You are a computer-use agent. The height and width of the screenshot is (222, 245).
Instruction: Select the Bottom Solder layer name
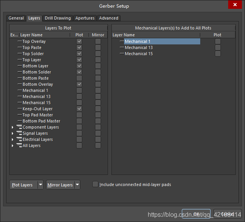click(37, 72)
